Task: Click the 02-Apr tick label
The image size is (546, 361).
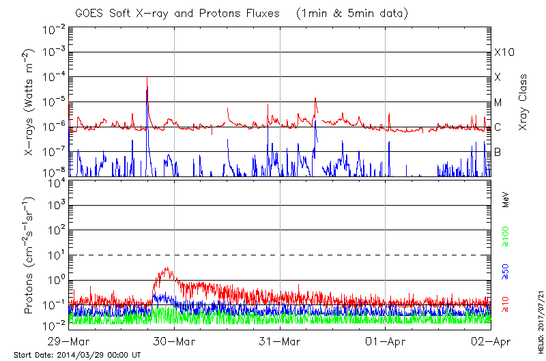Action: coord(490,342)
